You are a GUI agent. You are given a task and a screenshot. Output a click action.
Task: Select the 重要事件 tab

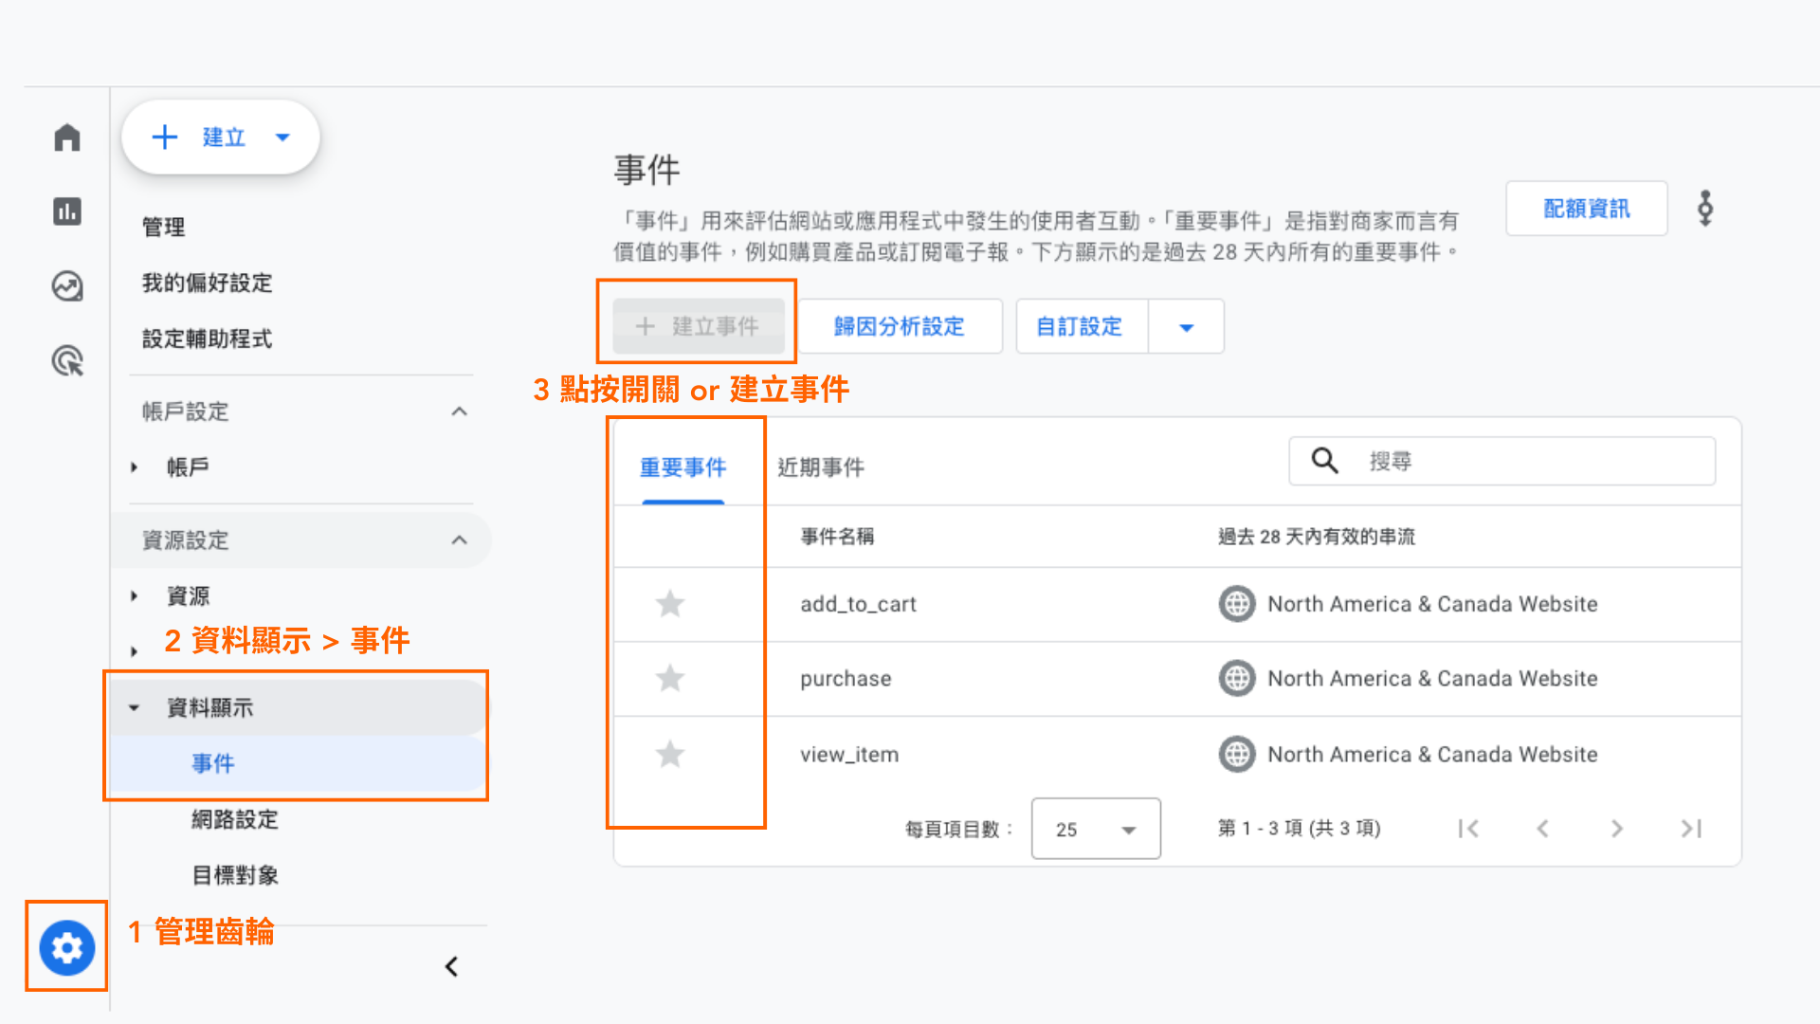pos(682,466)
